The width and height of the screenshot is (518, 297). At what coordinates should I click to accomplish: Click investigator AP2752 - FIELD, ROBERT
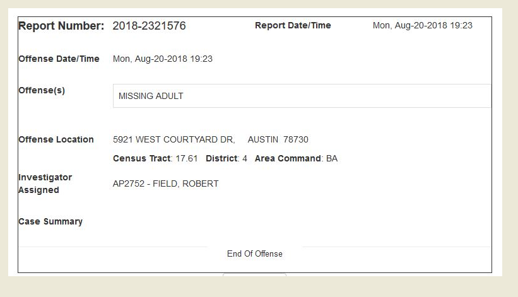165,184
